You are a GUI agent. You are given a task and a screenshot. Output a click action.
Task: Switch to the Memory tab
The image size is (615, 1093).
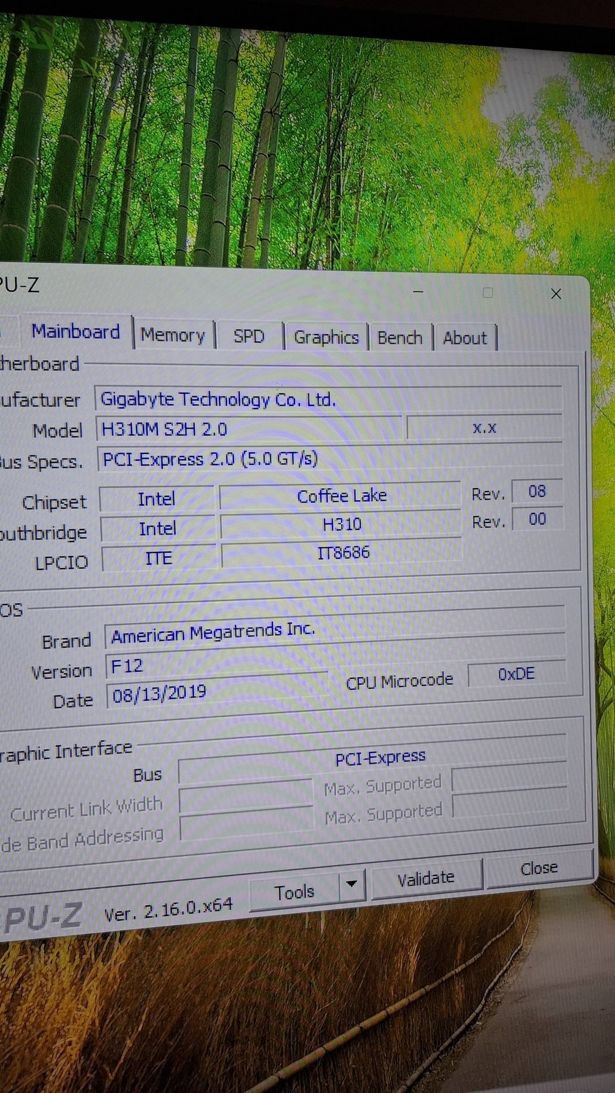point(173,335)
